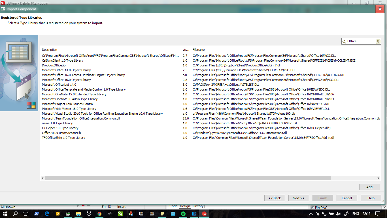This screenshot has width=387, height=218.
Task: Click the search magnifier icon
Action: coord(344,41)
